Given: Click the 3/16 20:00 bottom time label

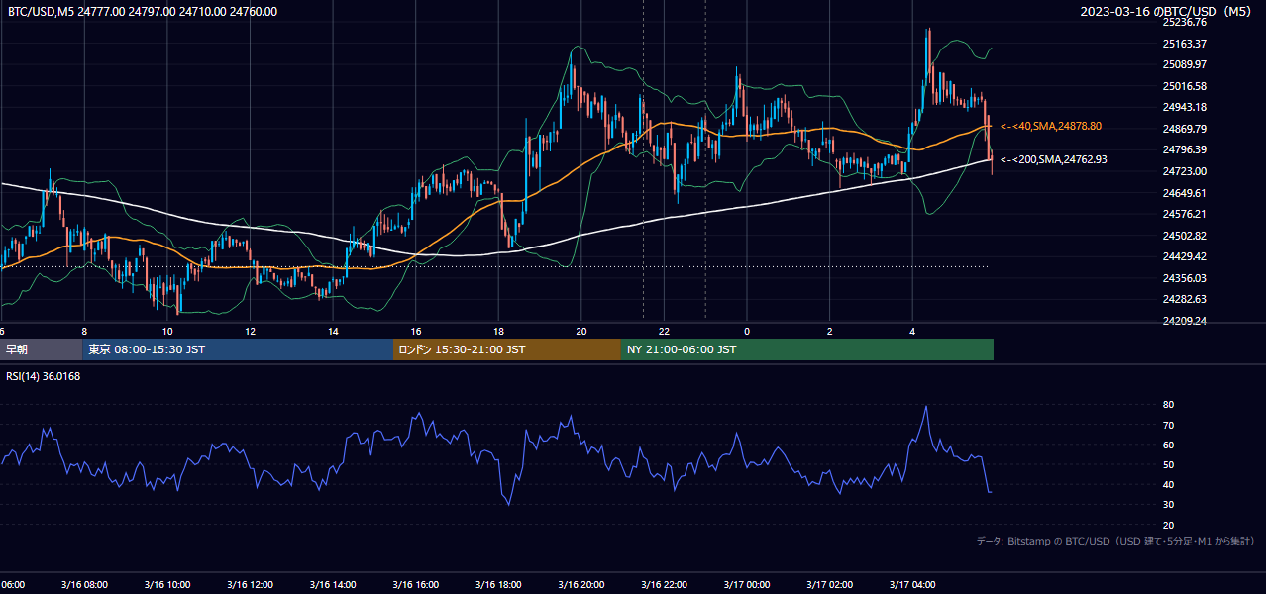Looking at the screenshot, I should tap(580, 585).
